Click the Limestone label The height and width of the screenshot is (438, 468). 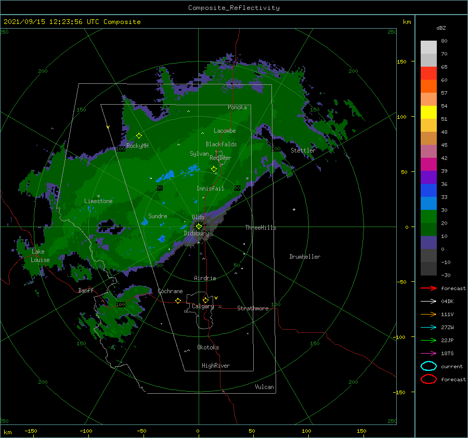(x=98, y=201)
